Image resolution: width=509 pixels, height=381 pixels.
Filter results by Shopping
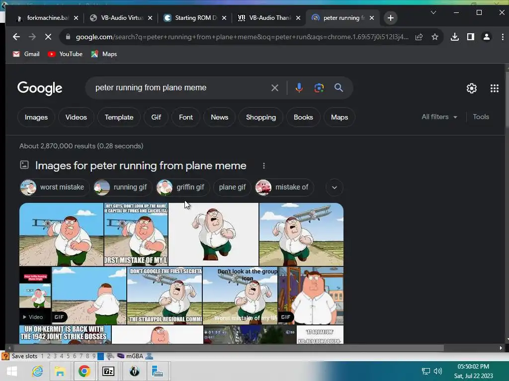(260, 117)
